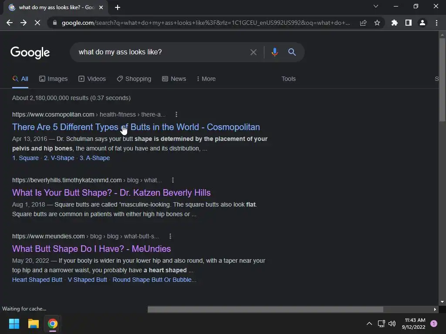The height and width of the screenshot is (334, 446).
Task: Open the meundies result's three-dot options
Action: [x=170, y=236]
